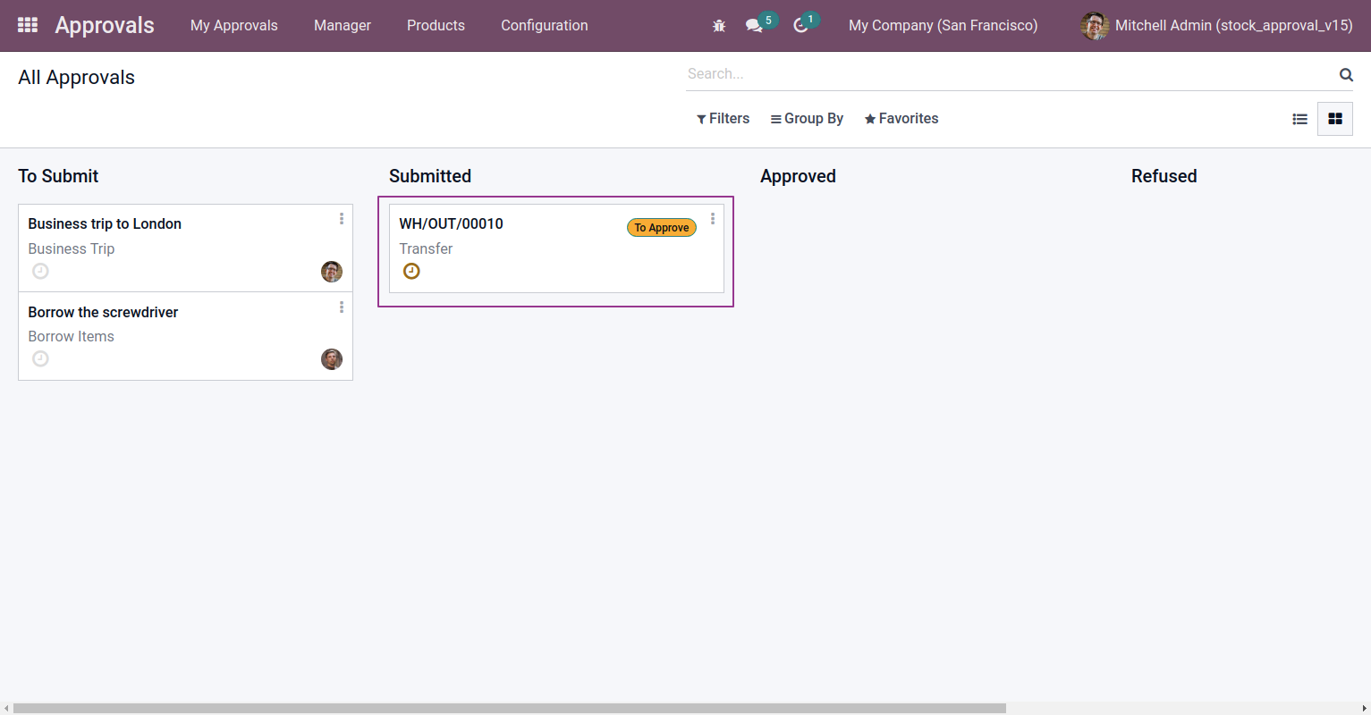Switch to list view
Viewport: 1371px width, 715px height.
pyautogui.click(x=1300, y=119)
